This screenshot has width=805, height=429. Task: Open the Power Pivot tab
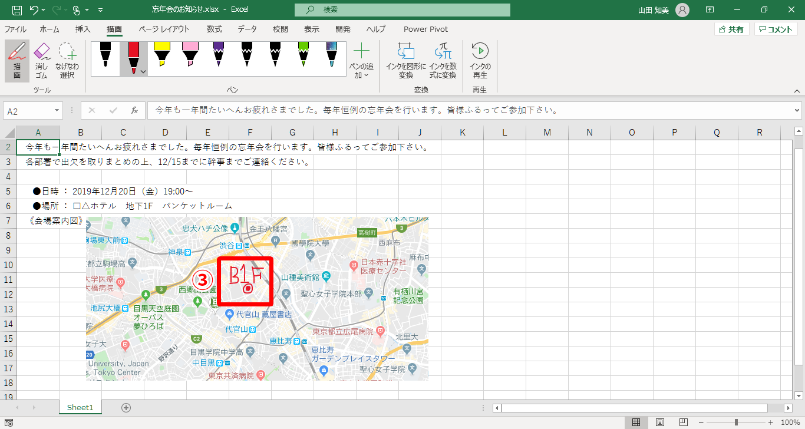pos(425,28)
